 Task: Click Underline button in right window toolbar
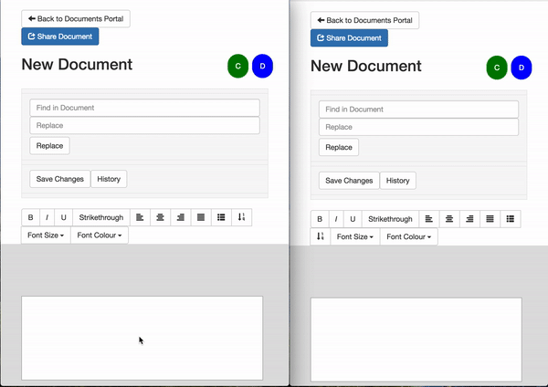pos(353,219)
